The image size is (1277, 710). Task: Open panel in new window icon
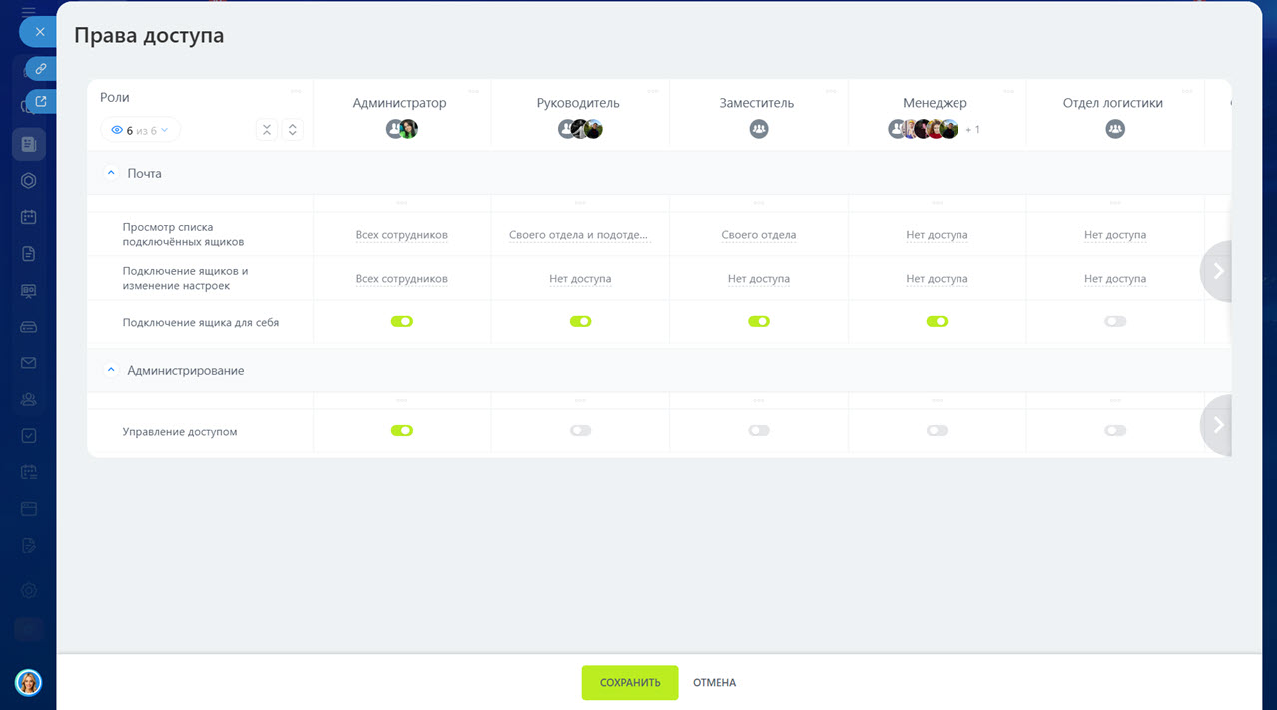[41, 101]
